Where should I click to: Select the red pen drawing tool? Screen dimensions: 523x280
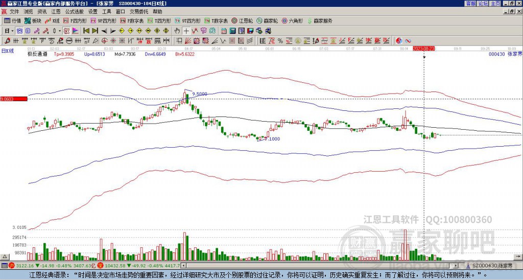click(x=7, y=41)
